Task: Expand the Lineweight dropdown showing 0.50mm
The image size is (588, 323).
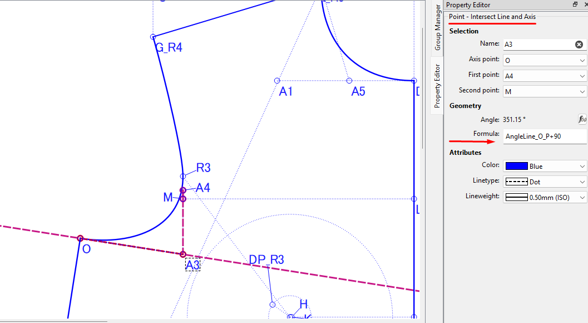Action: 545,197
